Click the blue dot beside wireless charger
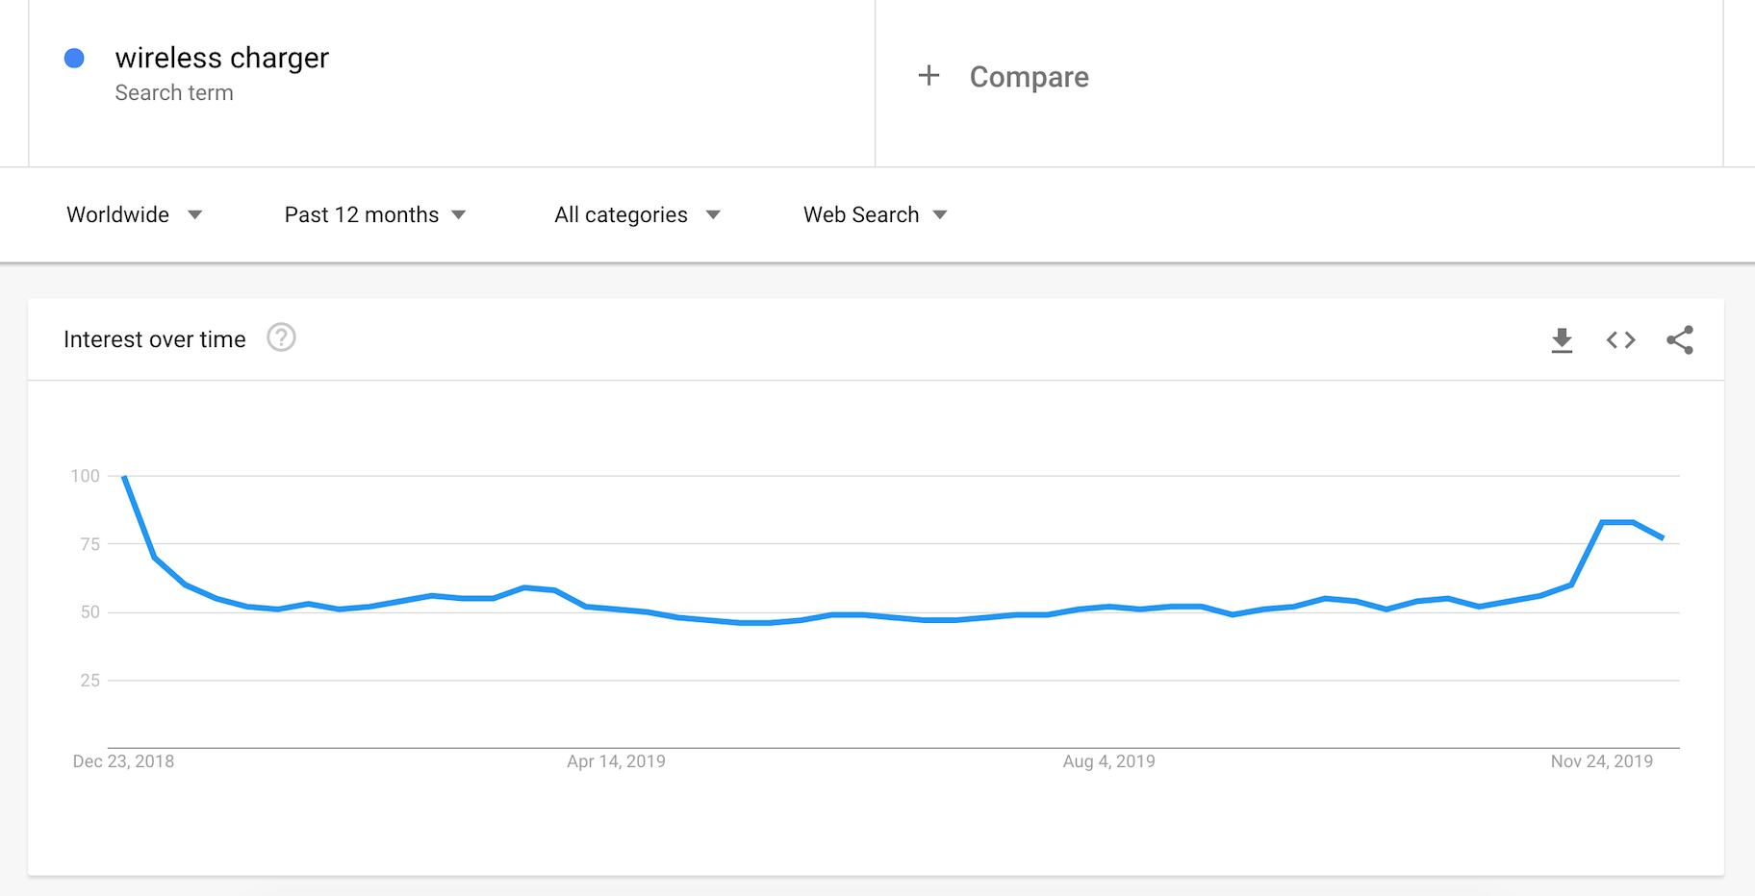Screen dimensions: 1755x896 click(x=74, y=59)
